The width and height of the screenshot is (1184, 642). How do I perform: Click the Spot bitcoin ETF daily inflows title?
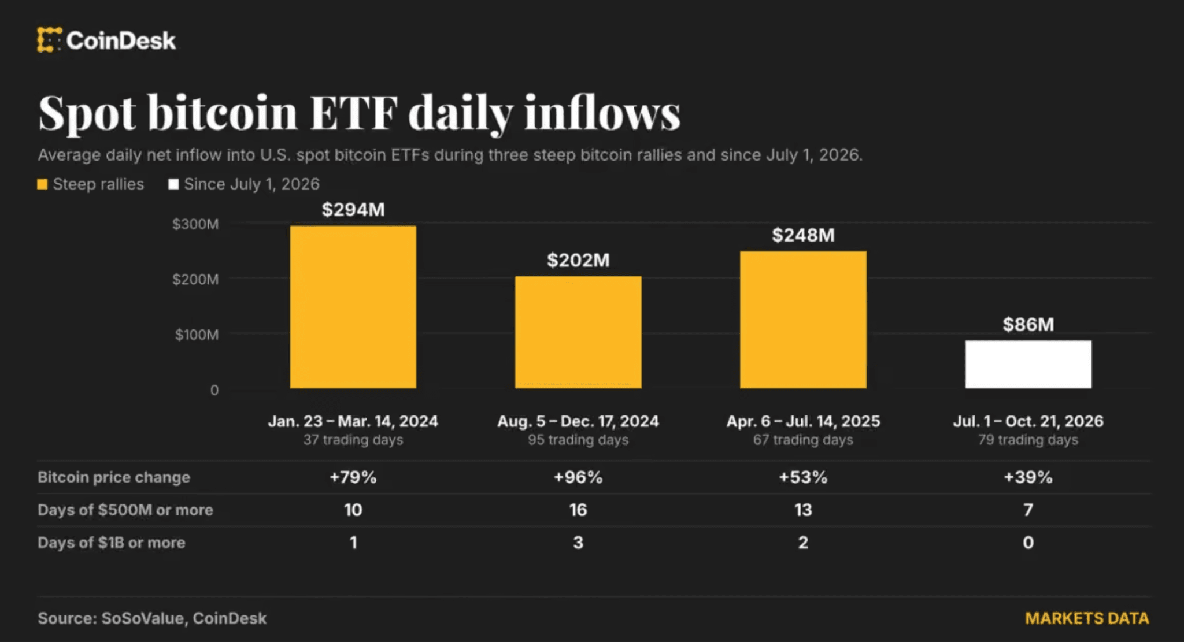coord(360,113)
